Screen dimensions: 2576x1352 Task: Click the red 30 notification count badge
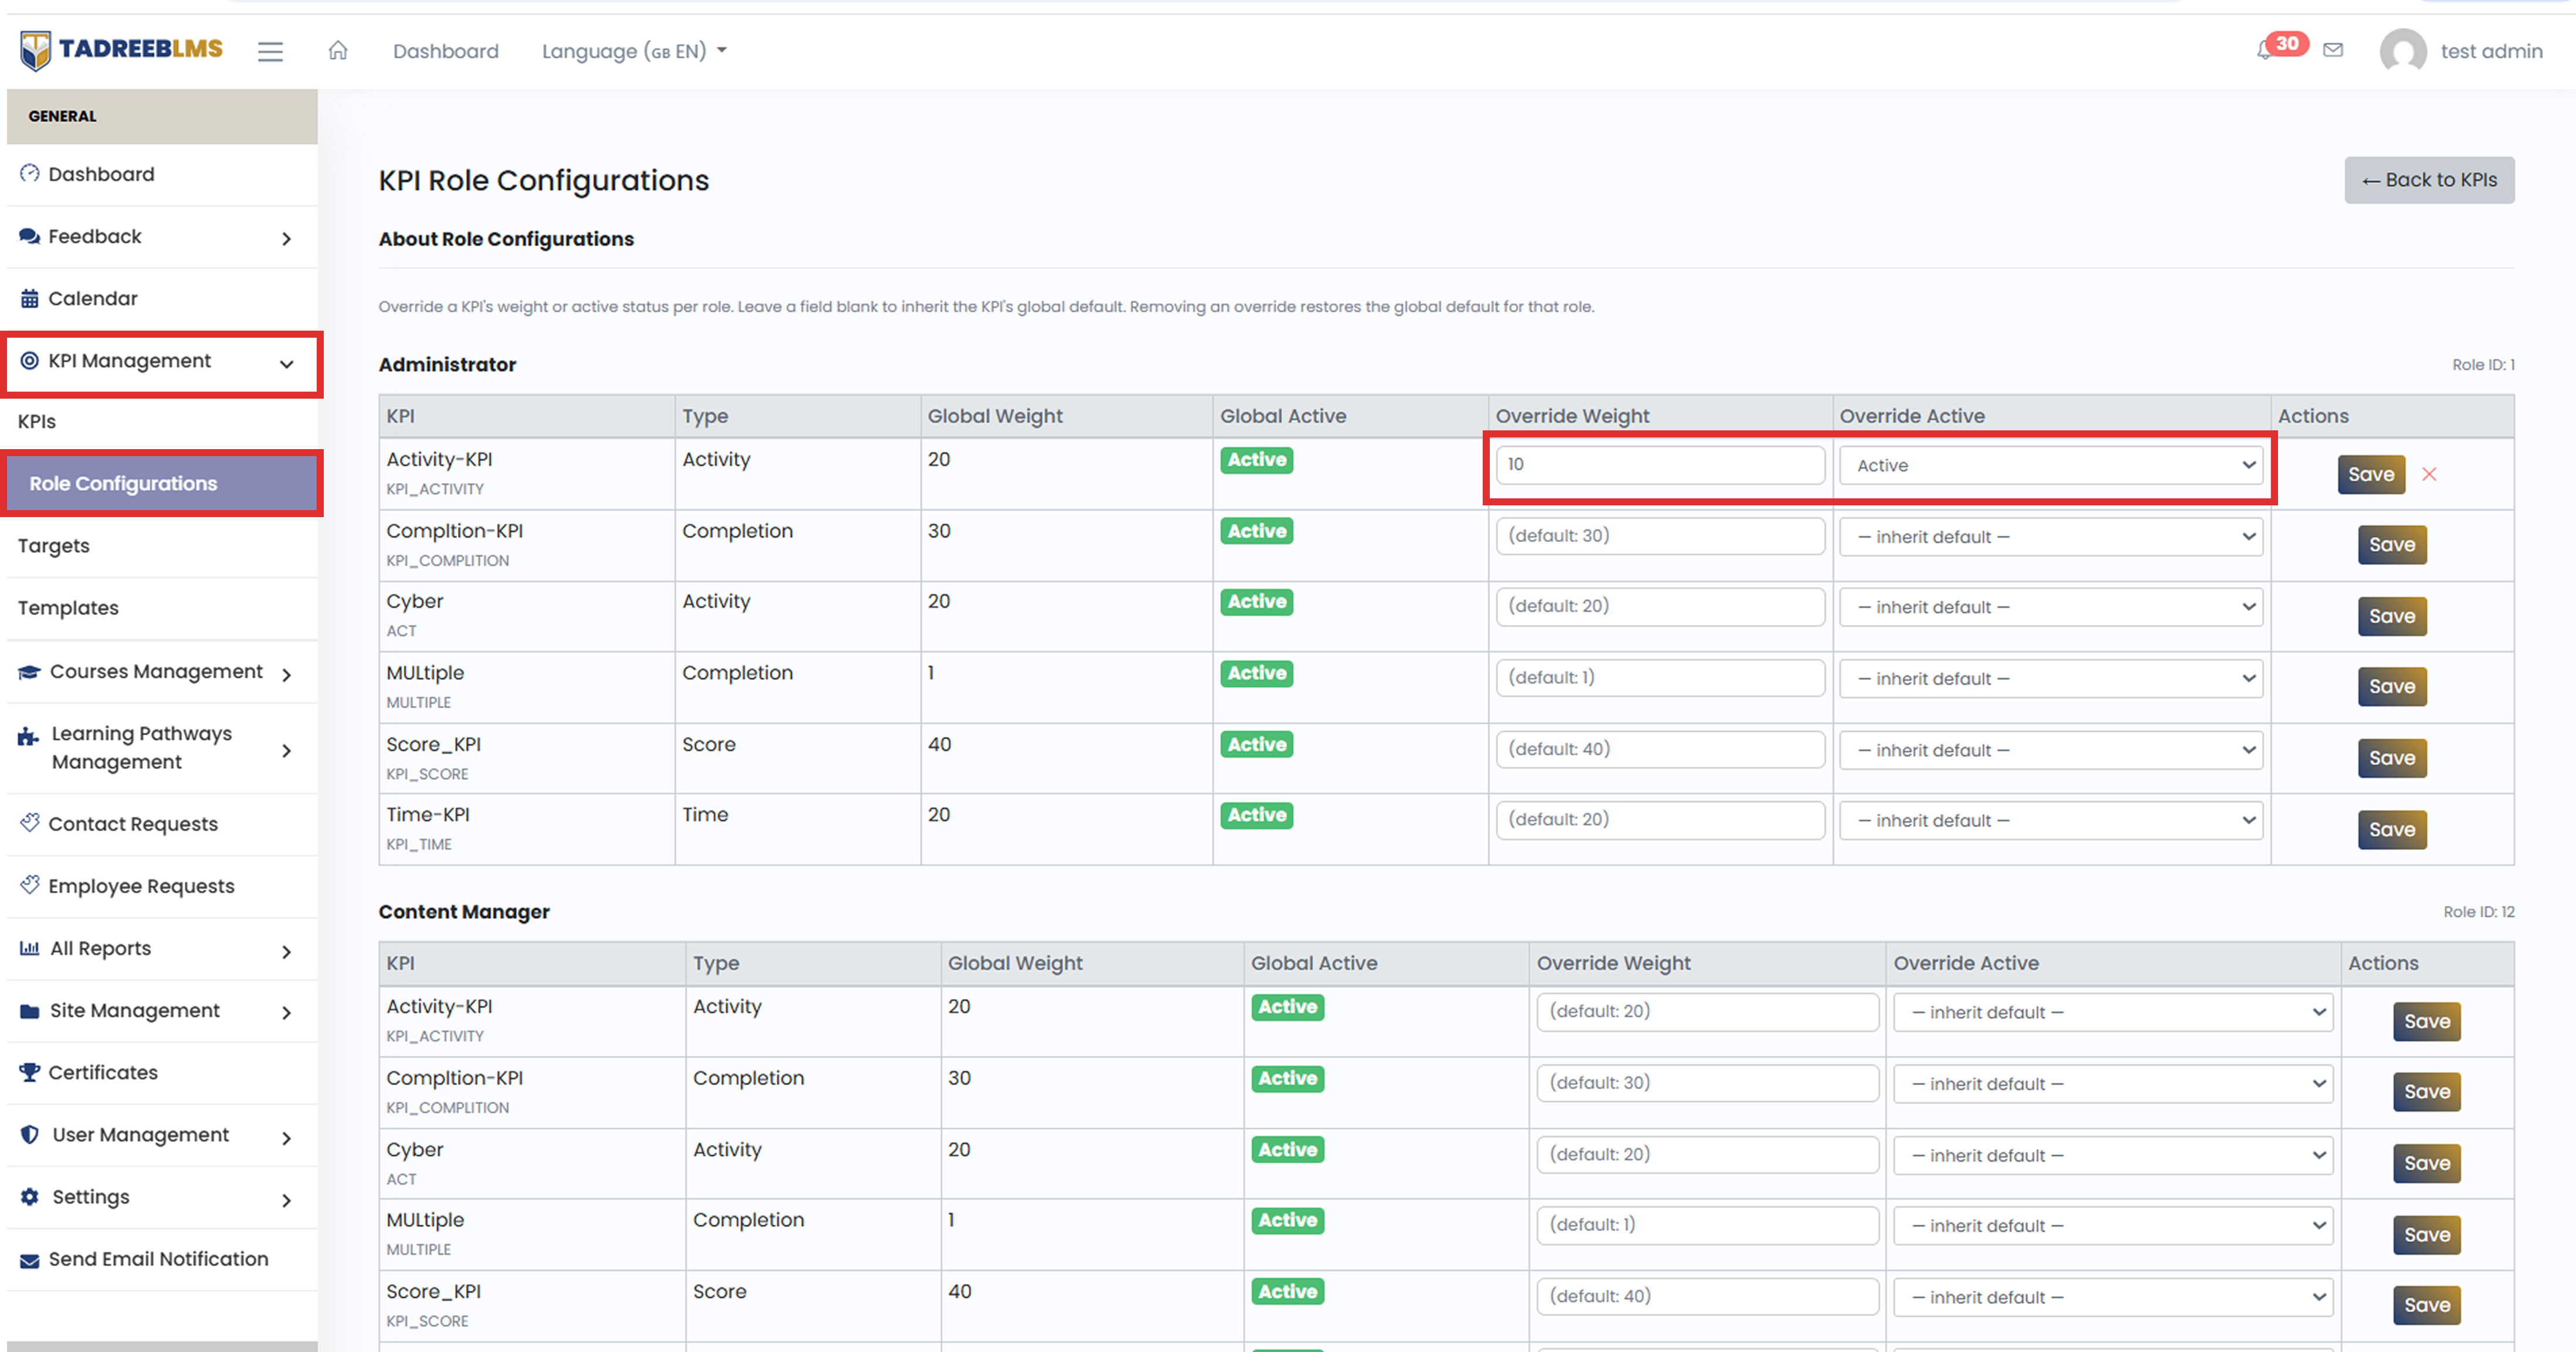(2287, 43)
